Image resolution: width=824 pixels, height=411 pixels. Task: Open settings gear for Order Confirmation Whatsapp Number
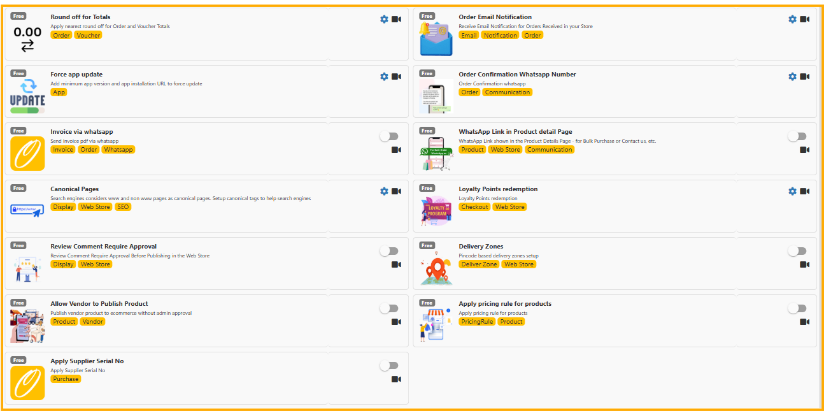(792, 76)
